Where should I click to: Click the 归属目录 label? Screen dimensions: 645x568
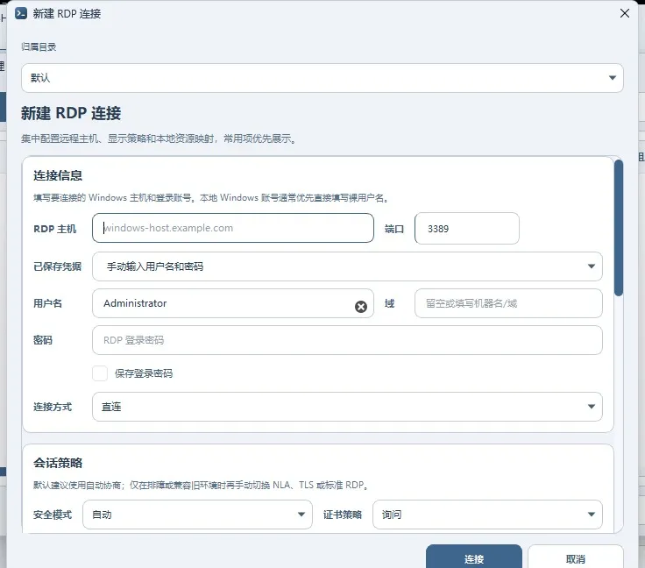[39, 46]
